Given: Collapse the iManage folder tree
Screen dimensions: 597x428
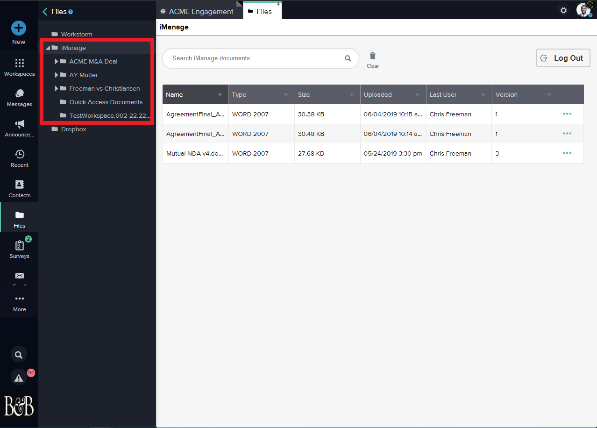Looking at the screenshot, I should pyautogui.click(x=48, y=48).
